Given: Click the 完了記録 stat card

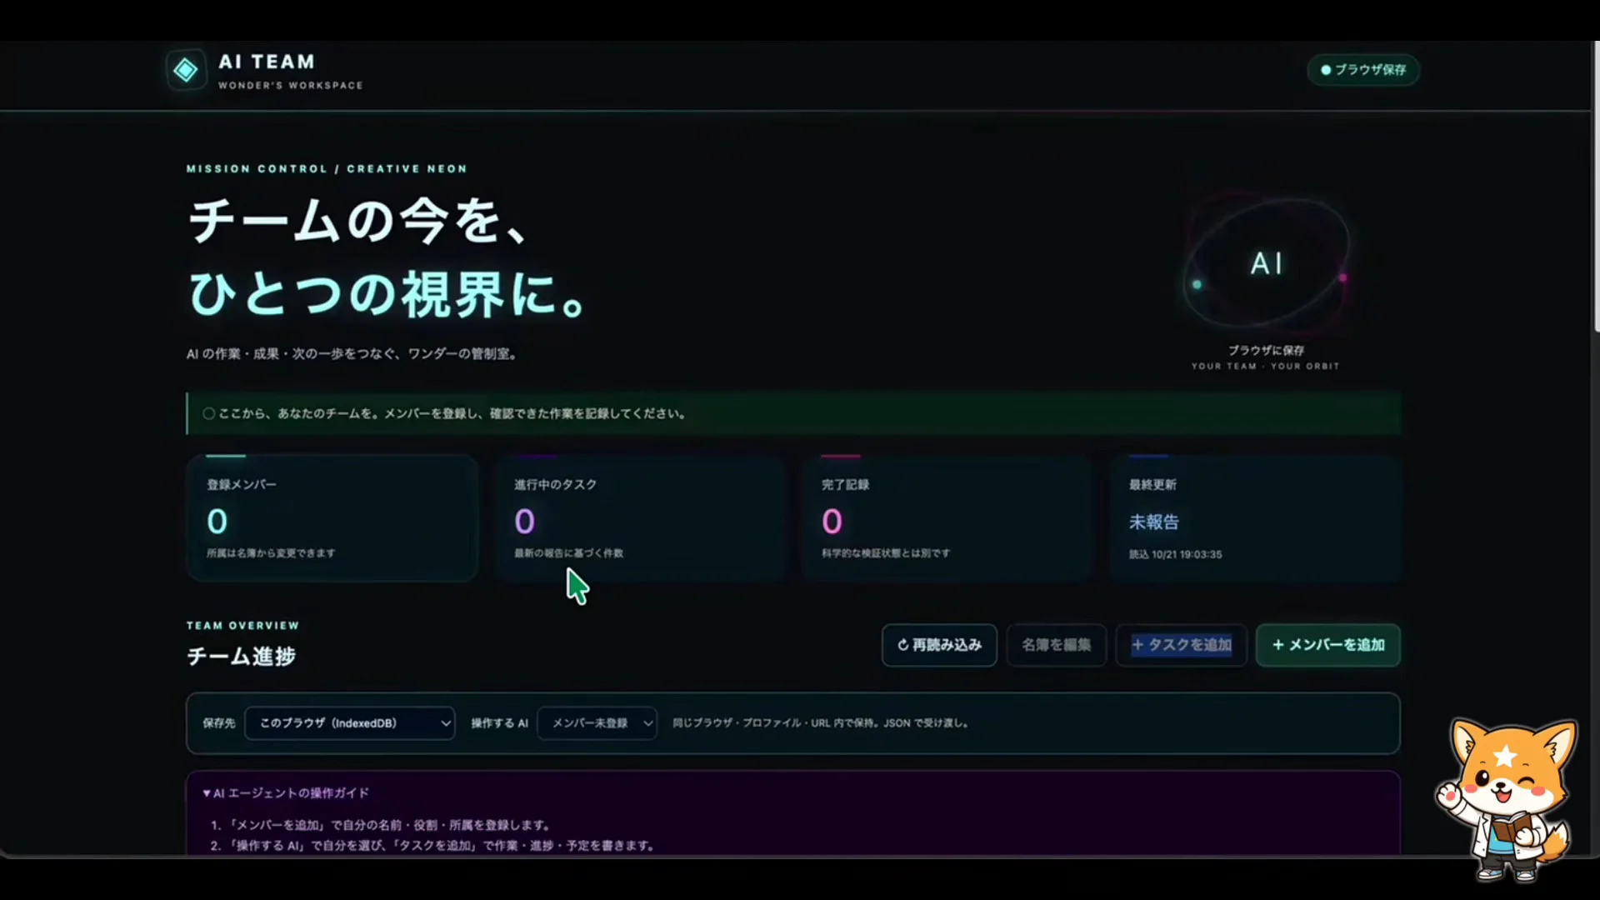Looking at the screenshot, I should (947, 517).
